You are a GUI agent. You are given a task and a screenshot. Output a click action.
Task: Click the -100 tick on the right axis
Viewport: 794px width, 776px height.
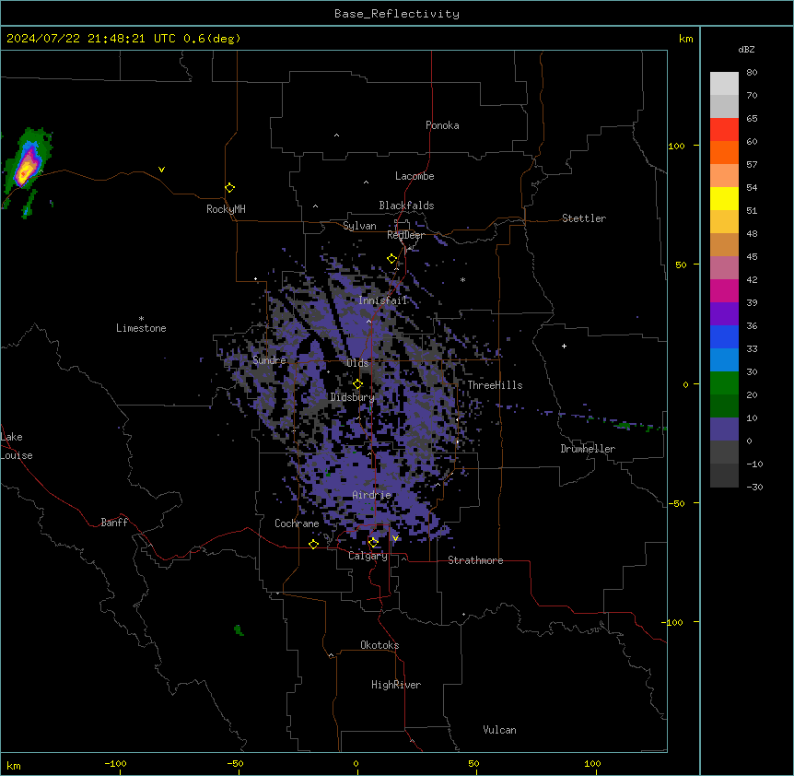pos(673,622)
